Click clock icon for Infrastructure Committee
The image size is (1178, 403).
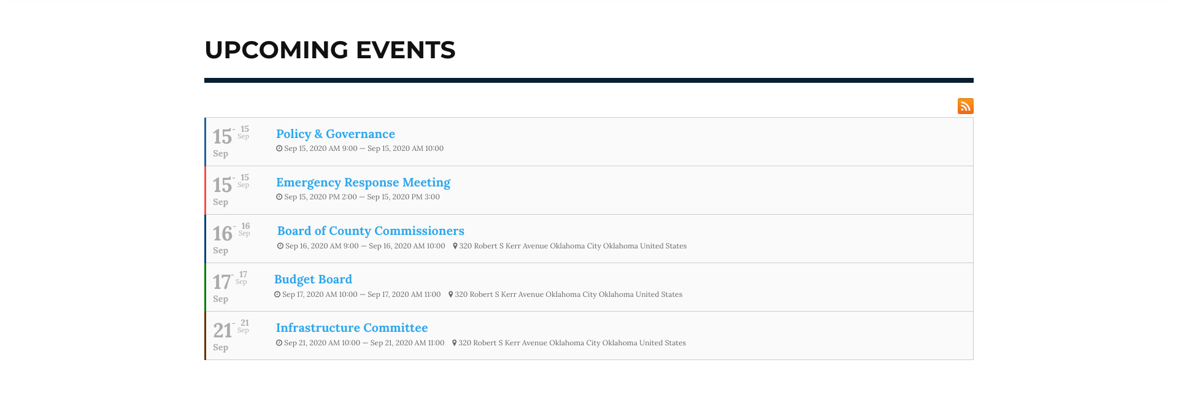click(x=279, y=343)
